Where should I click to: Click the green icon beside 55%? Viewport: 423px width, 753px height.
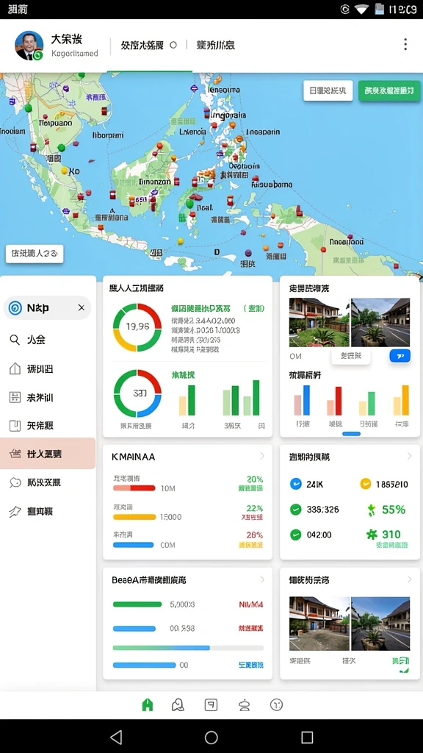click(x=371, y=510)
